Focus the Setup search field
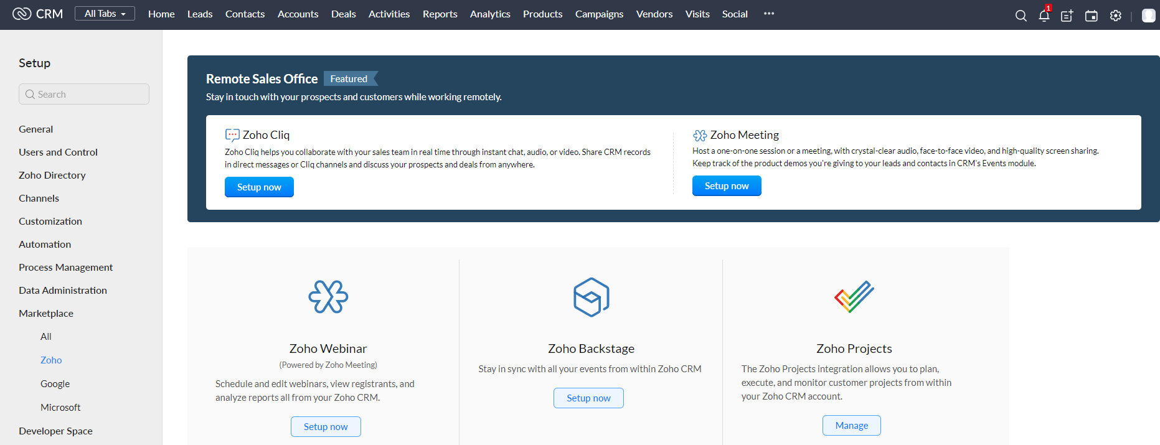The height and width of the screenshot is (445, 1160). (84, 94)
